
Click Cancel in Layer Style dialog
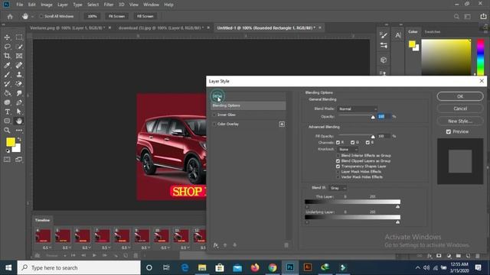pos(460,108)
